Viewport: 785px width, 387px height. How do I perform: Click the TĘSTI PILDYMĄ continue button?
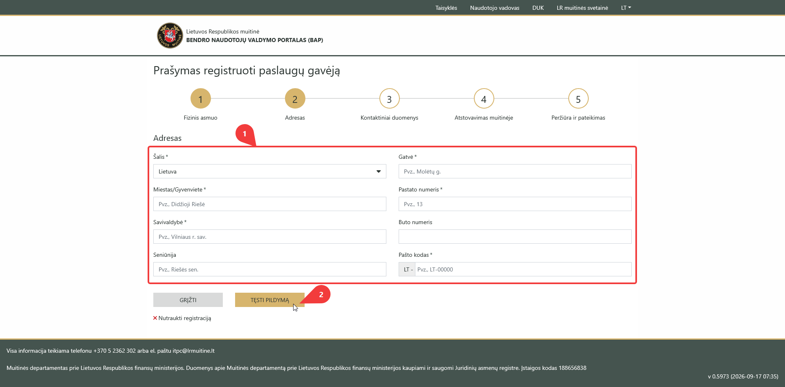[x=270, y=300]
